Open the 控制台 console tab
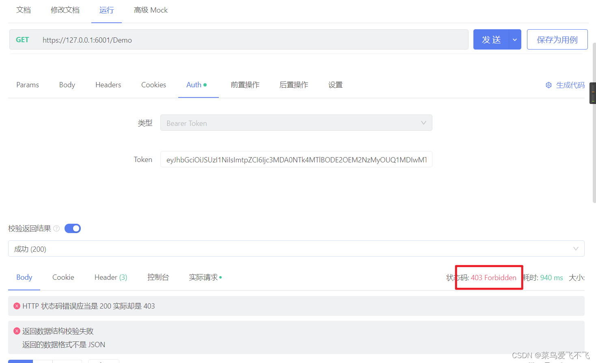Viewport: 596px width, 363px height. (x=158, y=277)
